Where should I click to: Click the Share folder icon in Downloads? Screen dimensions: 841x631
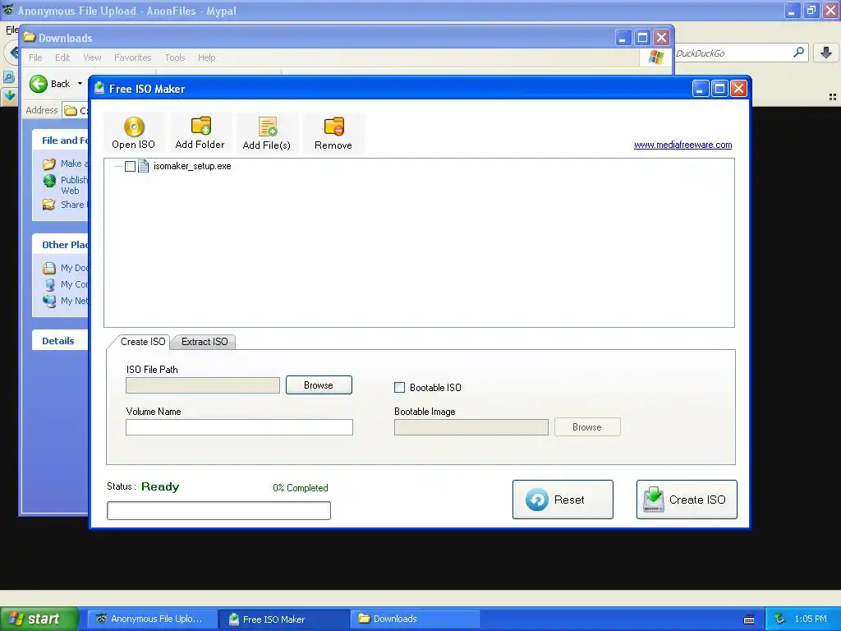click(48, 205)
